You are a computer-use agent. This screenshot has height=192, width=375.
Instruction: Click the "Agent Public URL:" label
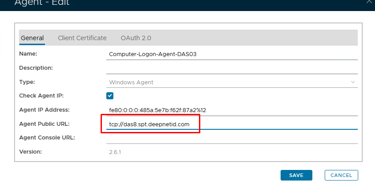(x=45, y=124)
